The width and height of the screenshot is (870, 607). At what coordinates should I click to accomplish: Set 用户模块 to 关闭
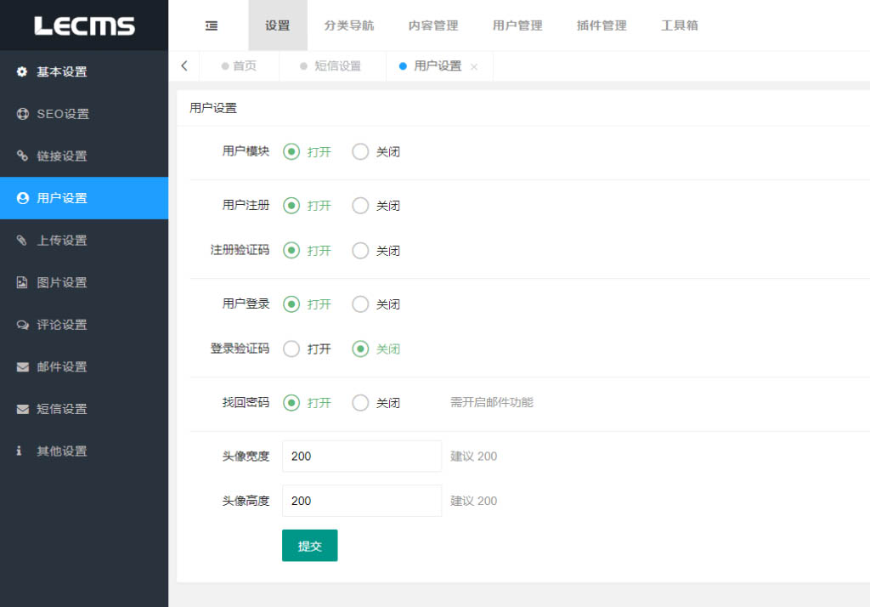pyautogui.click(x=360, y=152)
